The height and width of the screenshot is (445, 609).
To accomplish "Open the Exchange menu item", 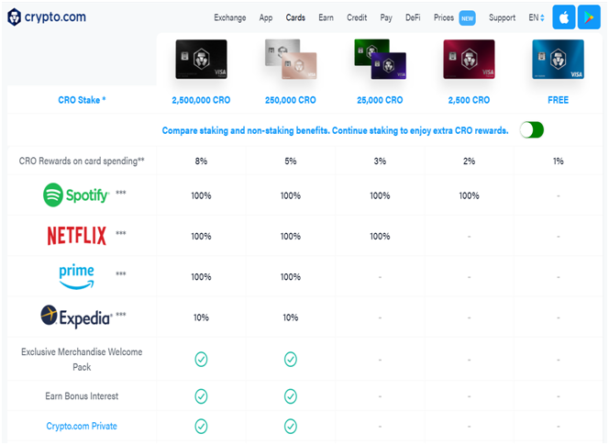I will pyautogui.click(x=230, y=17).
